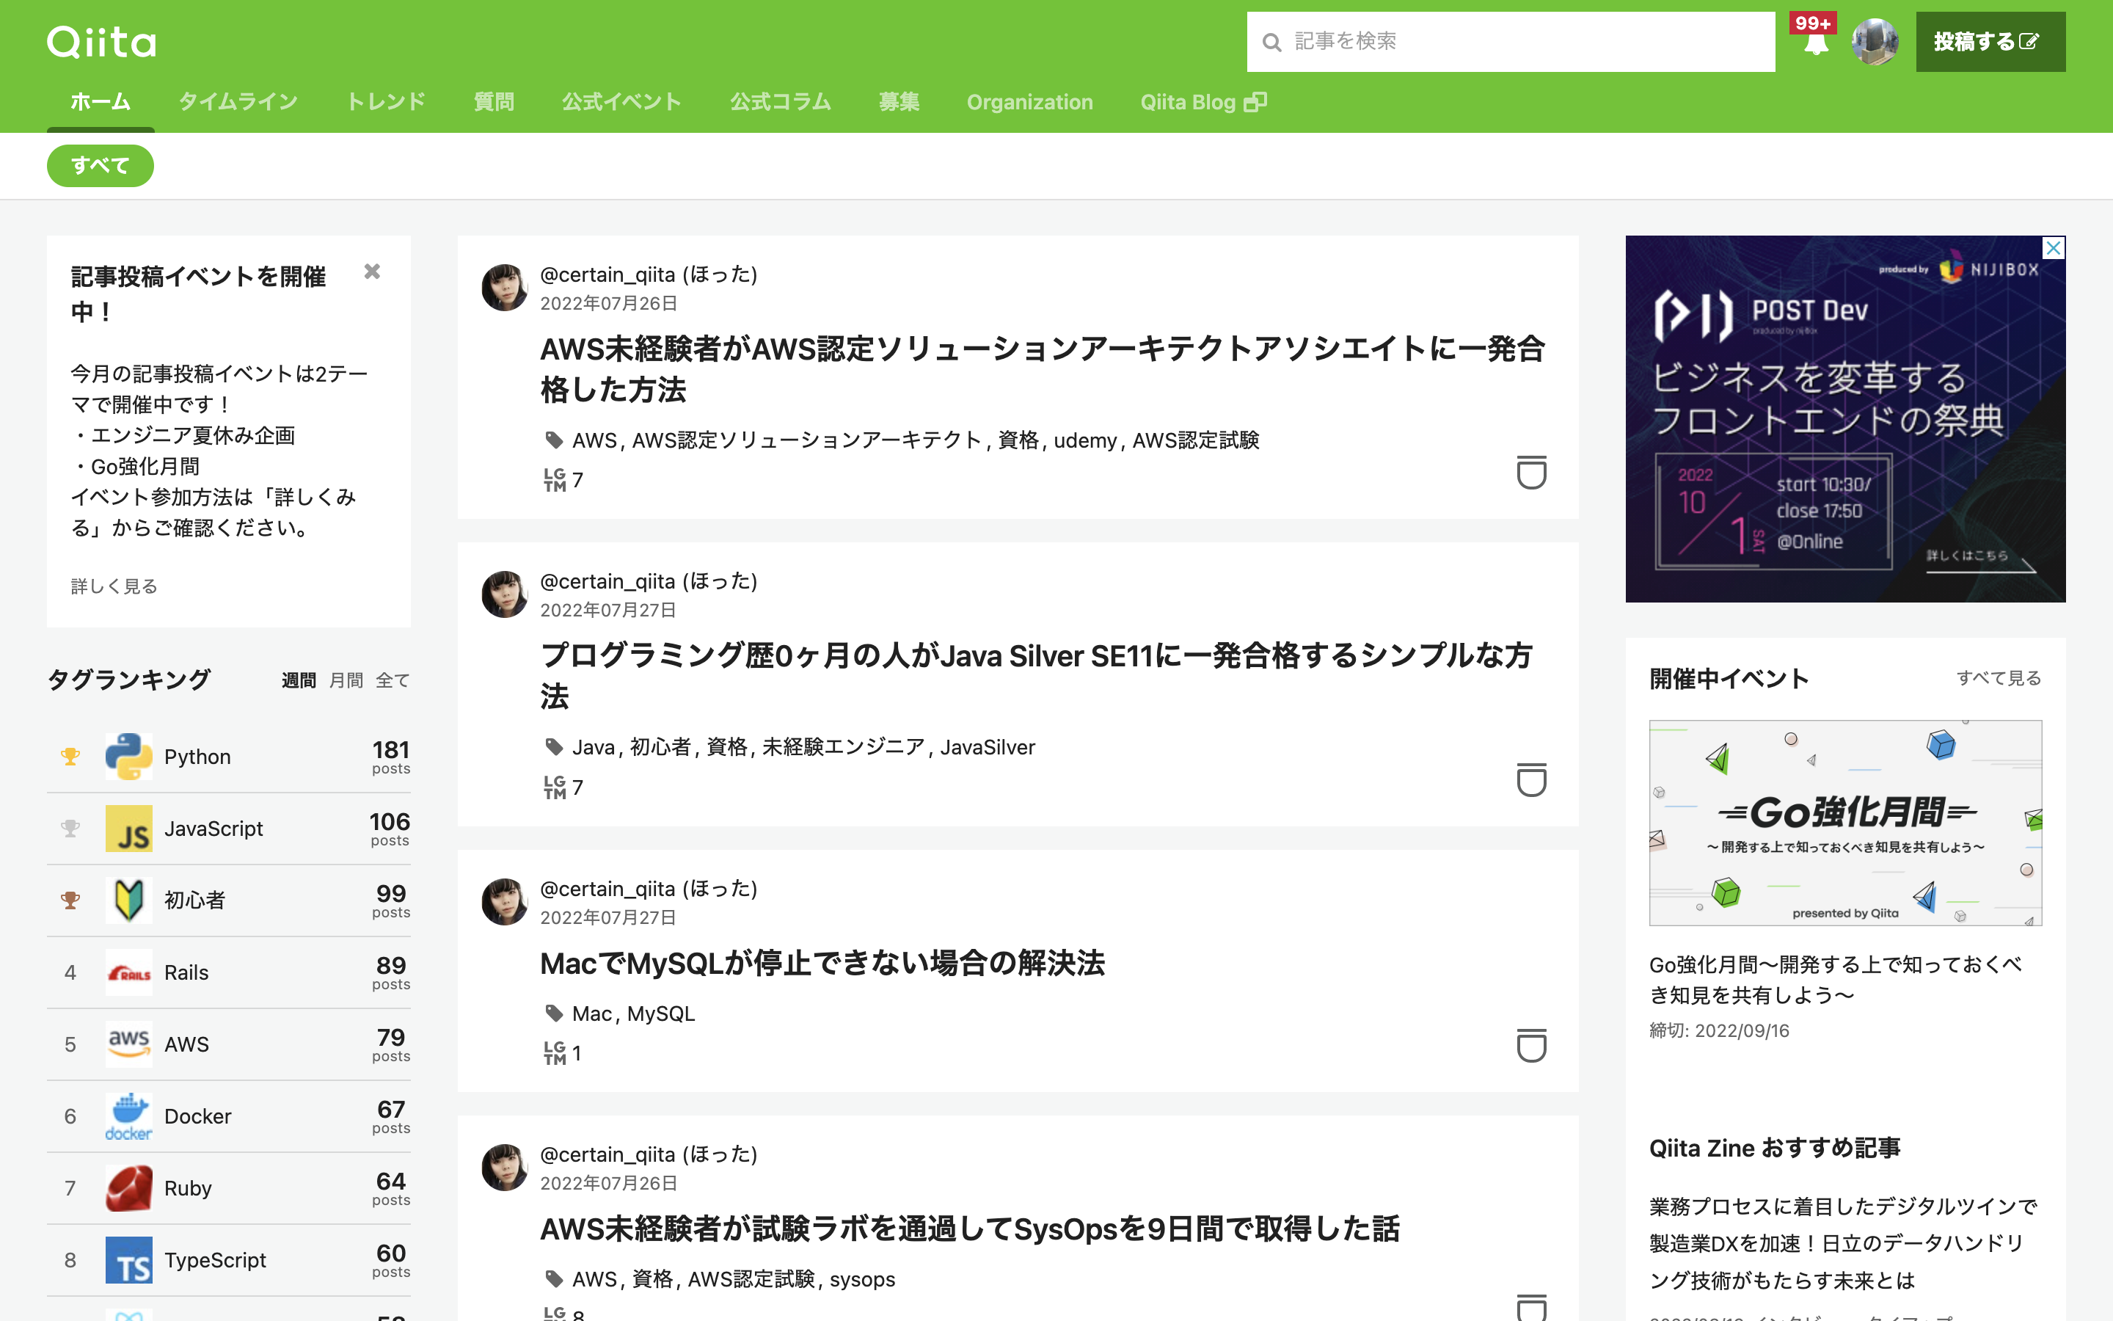Click Docker tag name in ranking
Screen dimensions: 2113x1321
click(x=197, y=1116)
